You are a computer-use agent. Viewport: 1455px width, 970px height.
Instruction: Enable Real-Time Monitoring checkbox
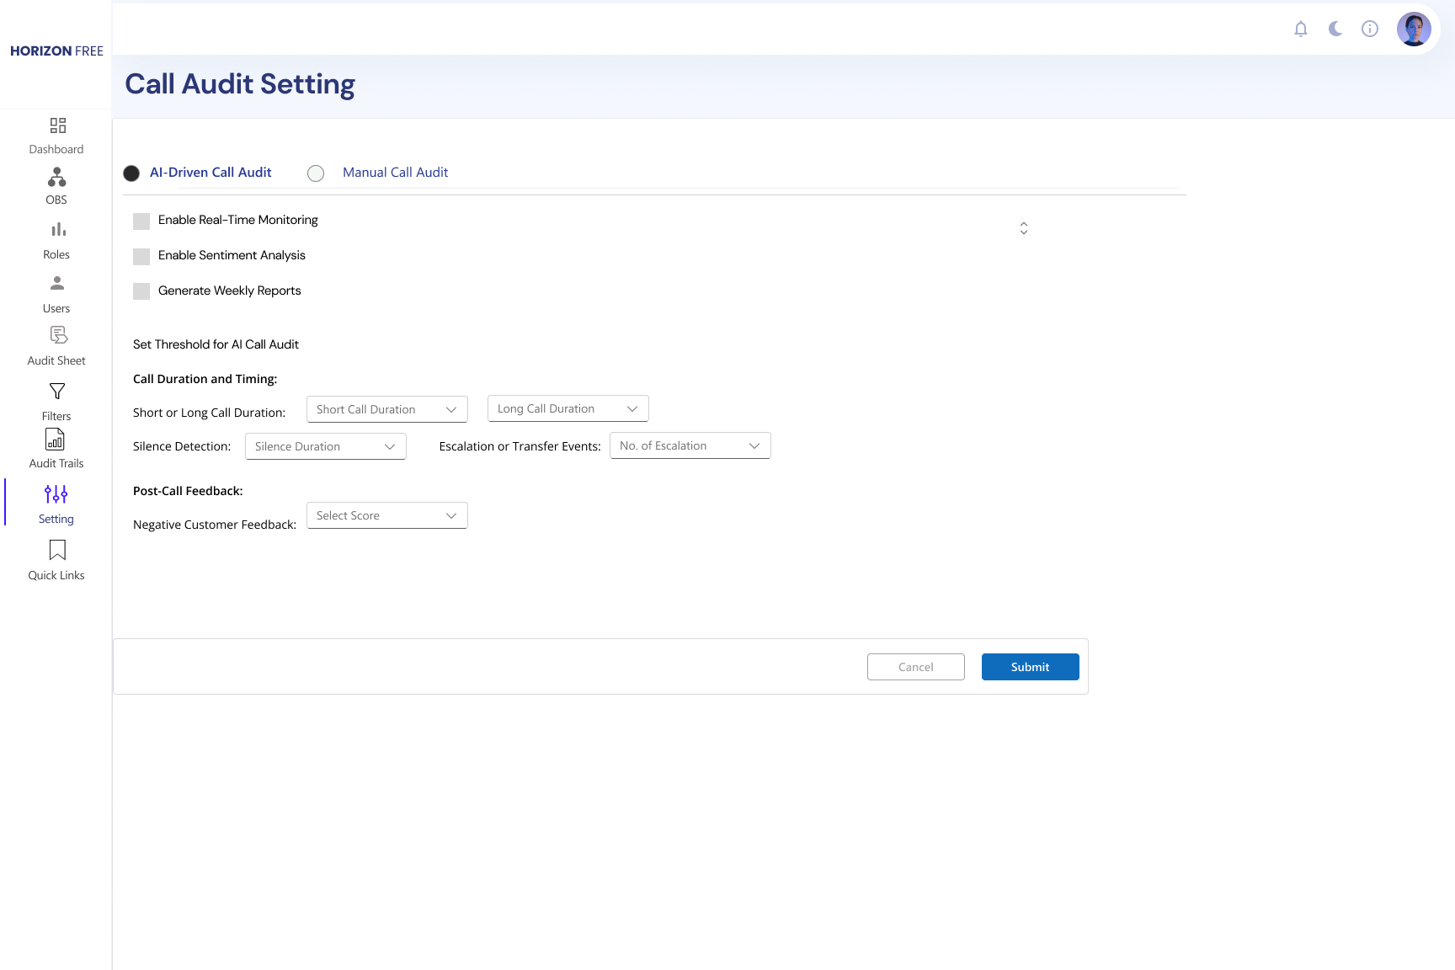pos(141,221)
